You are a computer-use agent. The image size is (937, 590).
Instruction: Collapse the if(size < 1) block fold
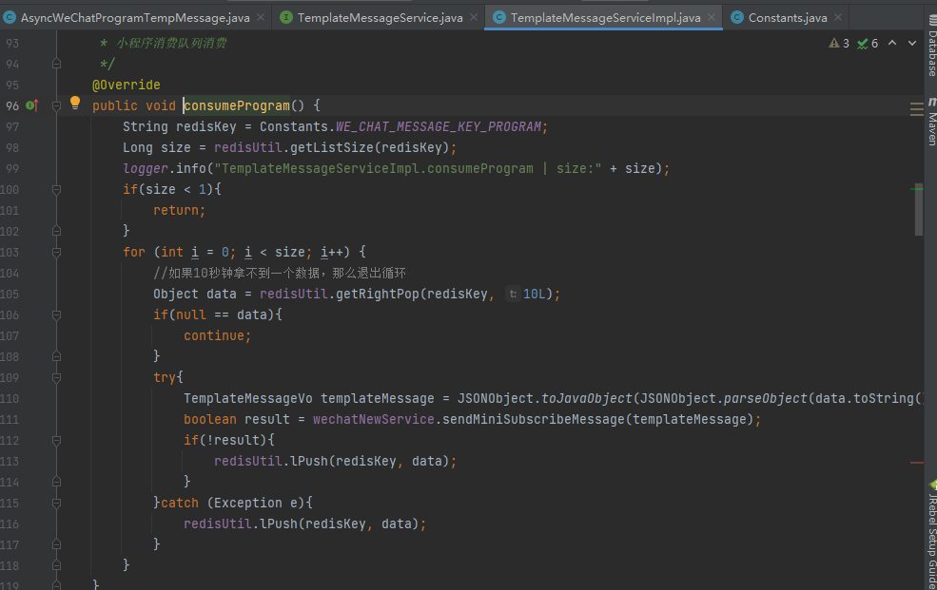(56, 190)
